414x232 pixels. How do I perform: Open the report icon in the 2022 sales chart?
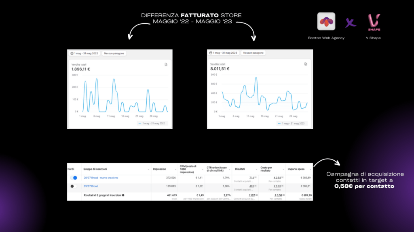(x=166, y=64)
